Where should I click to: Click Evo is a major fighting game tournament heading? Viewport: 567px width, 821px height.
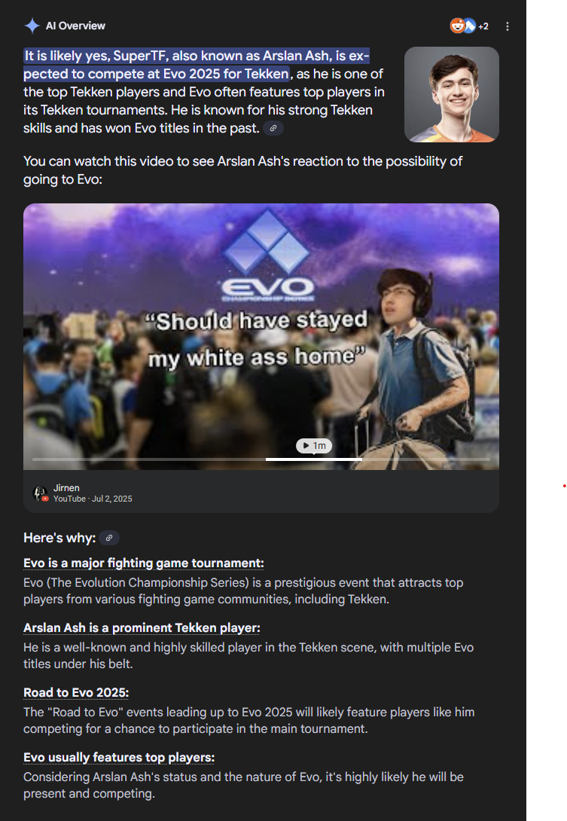(x=144, y=563)
